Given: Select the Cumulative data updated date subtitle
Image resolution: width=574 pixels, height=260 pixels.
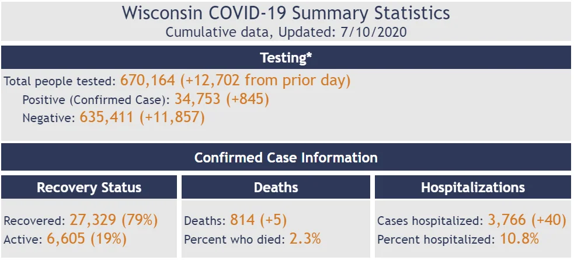Looking at the screenshot, I should [286, 32].
